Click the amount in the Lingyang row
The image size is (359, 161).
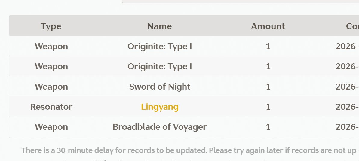click(x=268, y=107)
